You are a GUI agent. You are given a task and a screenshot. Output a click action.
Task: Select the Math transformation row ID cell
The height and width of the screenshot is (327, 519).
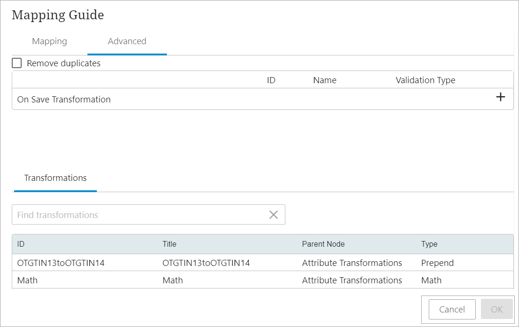(27, 280)
